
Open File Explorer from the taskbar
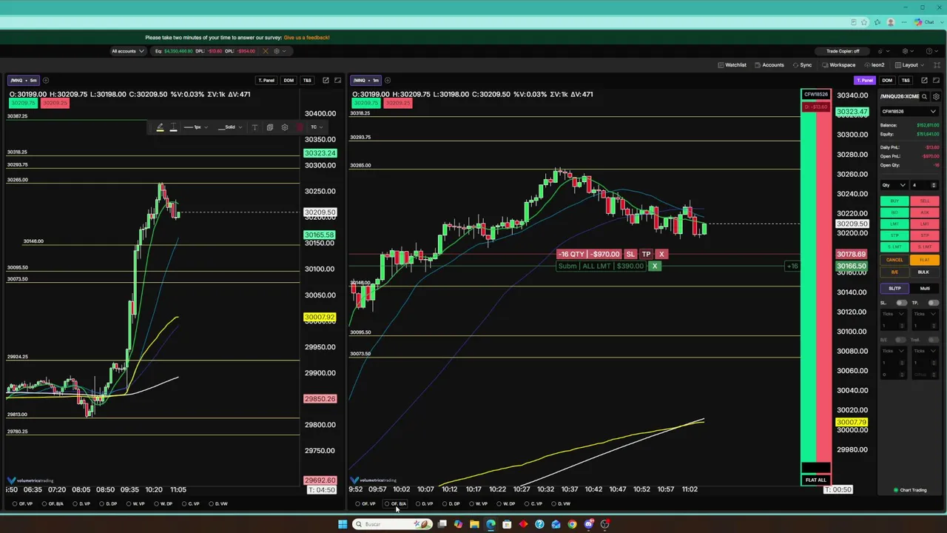(474, 524)
